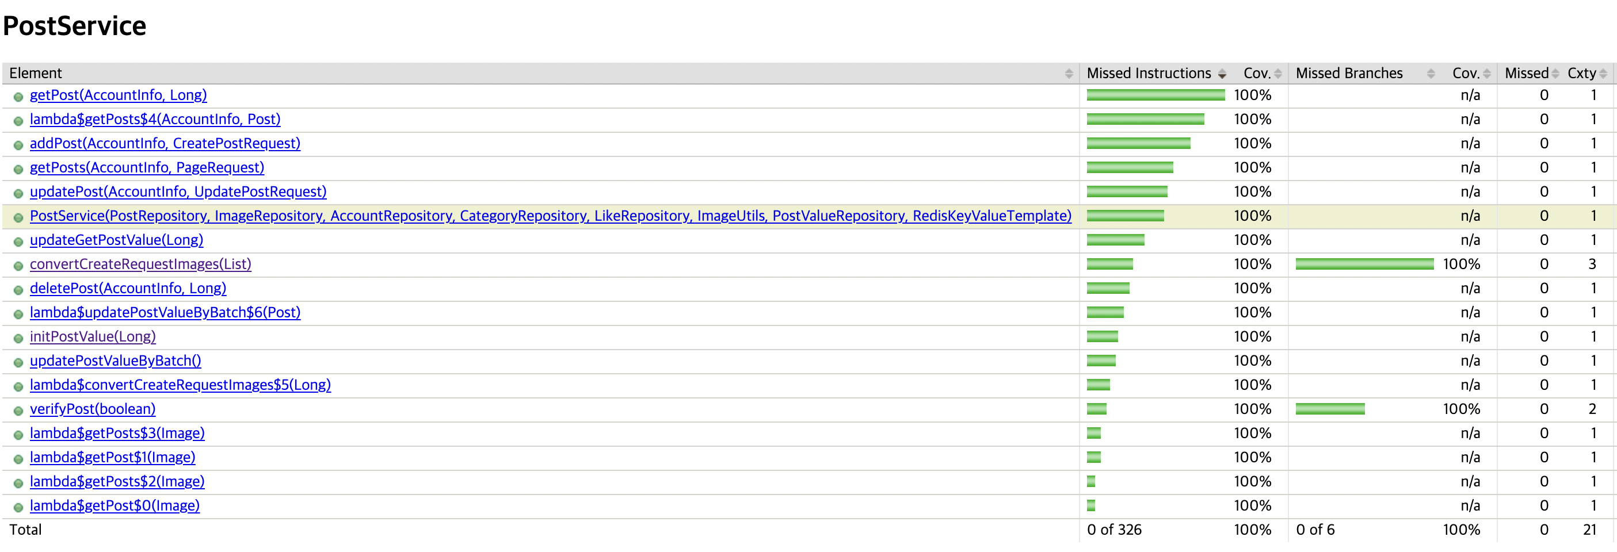Click green method icon beside lambda$getPost$0(Image)

click(x=18, y=508)
